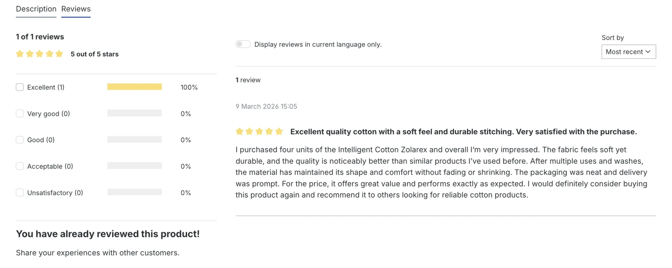Click the 9 March 2026 review date
Screen dimensions: 672x268
click(266, 106)
